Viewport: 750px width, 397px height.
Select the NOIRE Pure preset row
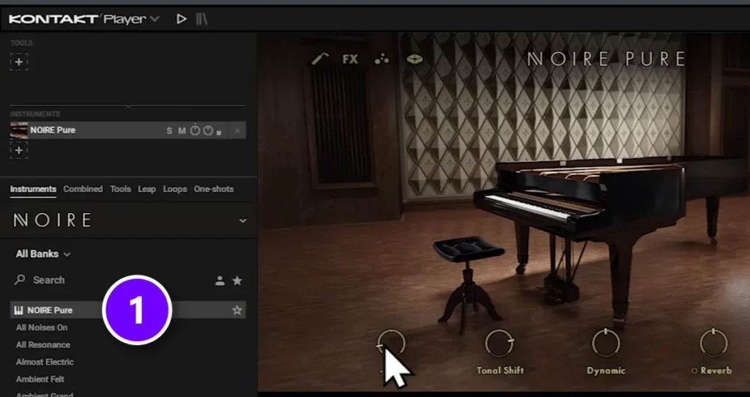pyautogui.click(x=128, y=310)
